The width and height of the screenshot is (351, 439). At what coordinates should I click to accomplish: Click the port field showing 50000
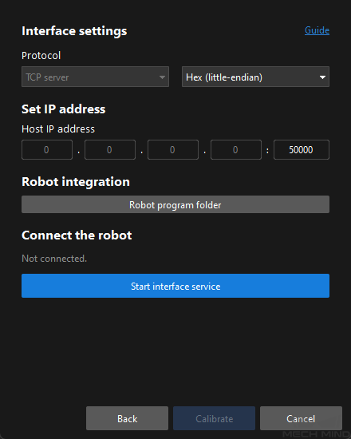tap(302, 150)
